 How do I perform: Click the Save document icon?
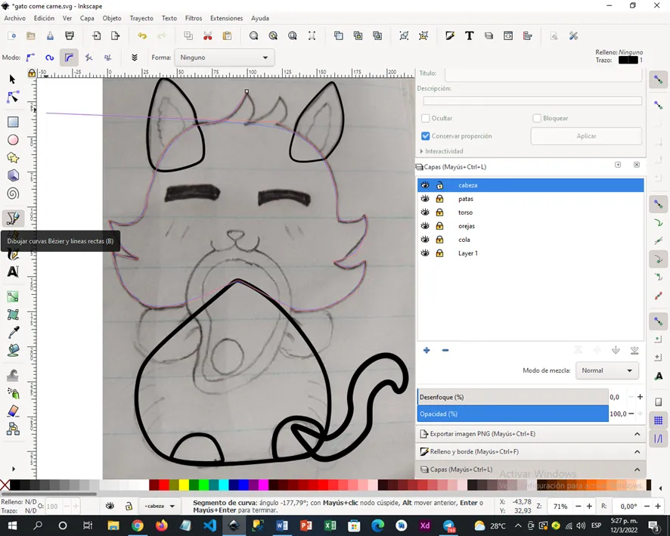coord(50,36)
